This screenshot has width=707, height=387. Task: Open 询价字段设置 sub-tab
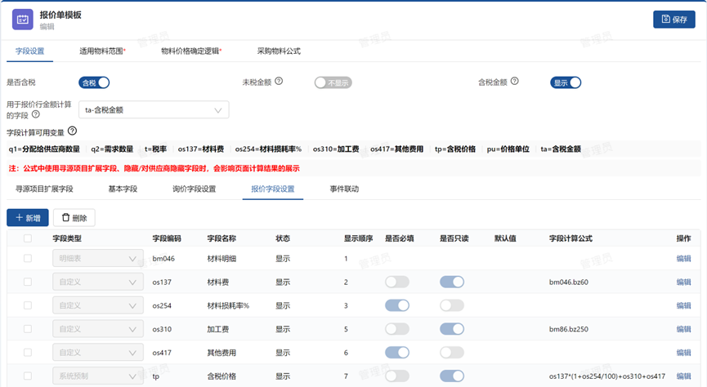point(194,189)
